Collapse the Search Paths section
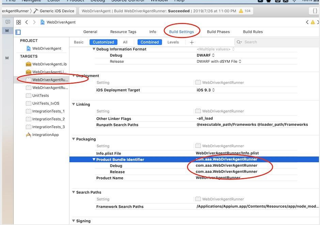Screen dimensions: 320x225 coord(74,192)
